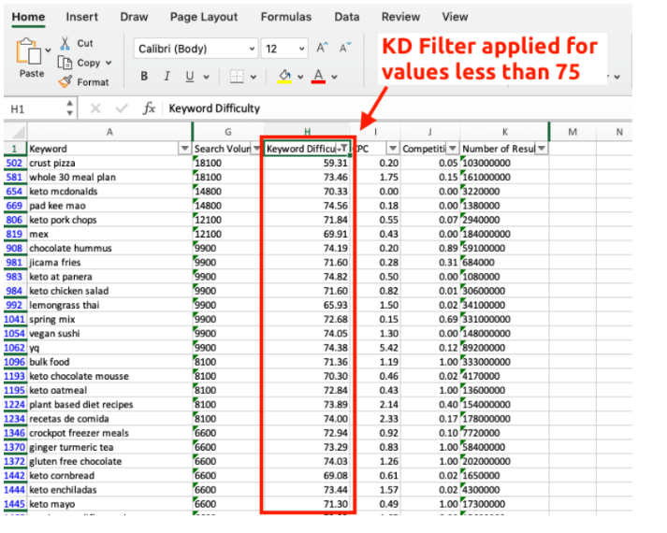Click difficulty value 59.31
Screen dimensions: 667x533
(335, 164)
